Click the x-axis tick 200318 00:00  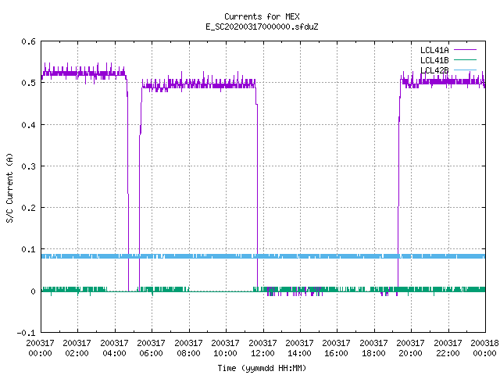pos(484,348)
